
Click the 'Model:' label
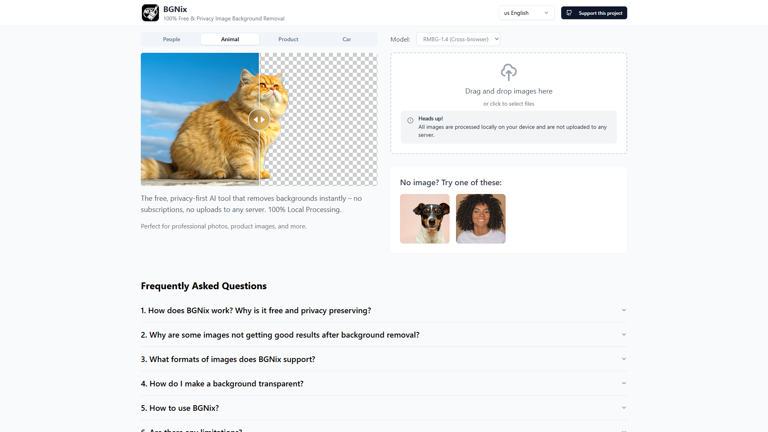click(400, 39)
